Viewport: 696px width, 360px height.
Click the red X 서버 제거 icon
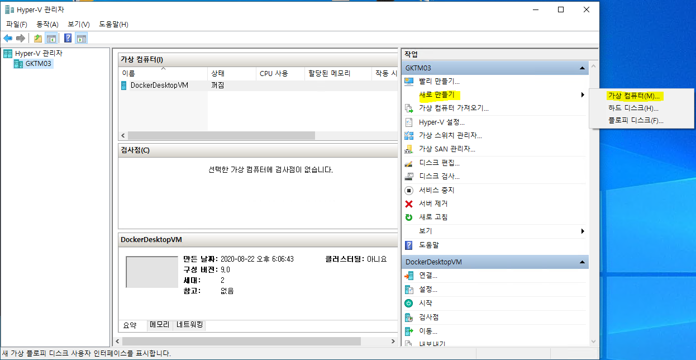pos(409,203)
